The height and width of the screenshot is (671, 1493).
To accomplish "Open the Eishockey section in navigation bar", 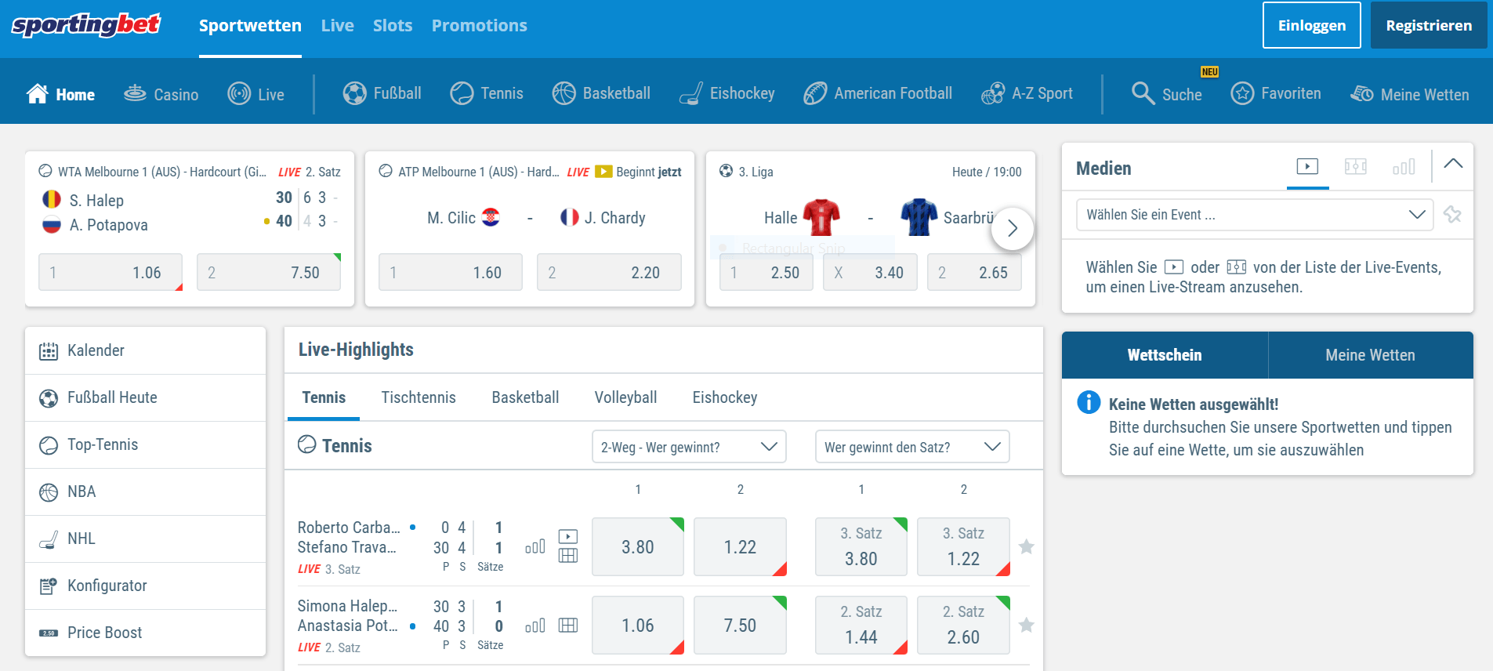I will coord(727,94).
